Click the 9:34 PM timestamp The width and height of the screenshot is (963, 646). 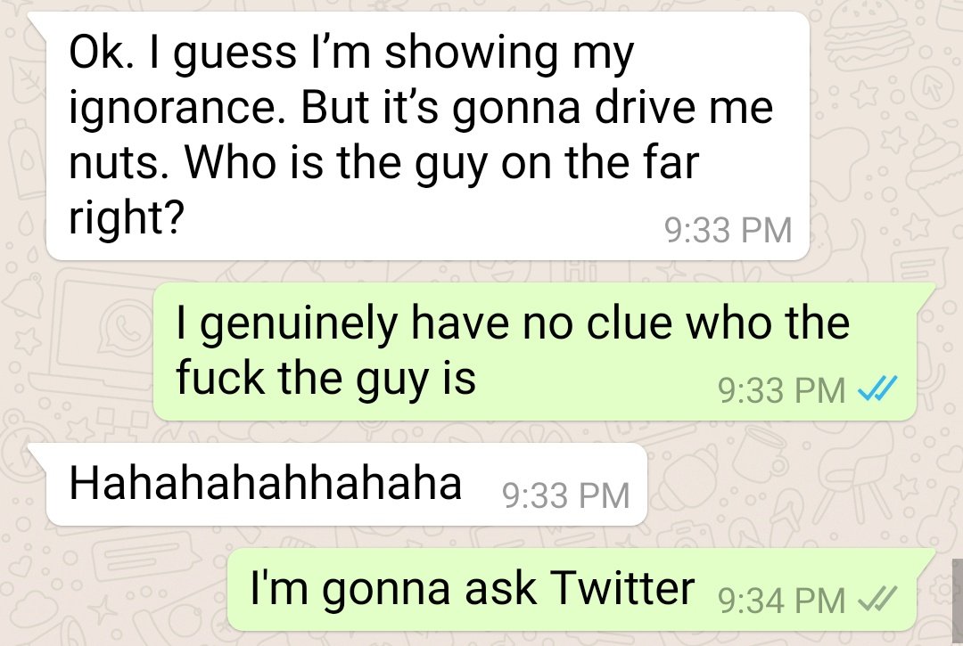(782, 600)
